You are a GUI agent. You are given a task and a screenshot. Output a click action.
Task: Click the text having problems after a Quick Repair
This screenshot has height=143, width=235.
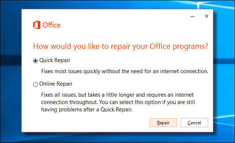tap(87, 110)
